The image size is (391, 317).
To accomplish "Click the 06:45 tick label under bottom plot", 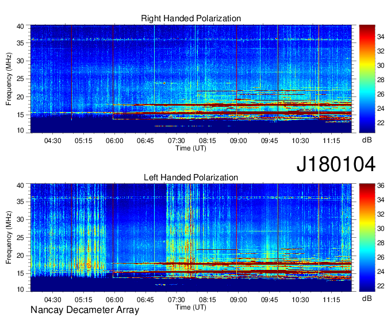I will [x=145, y=300].
